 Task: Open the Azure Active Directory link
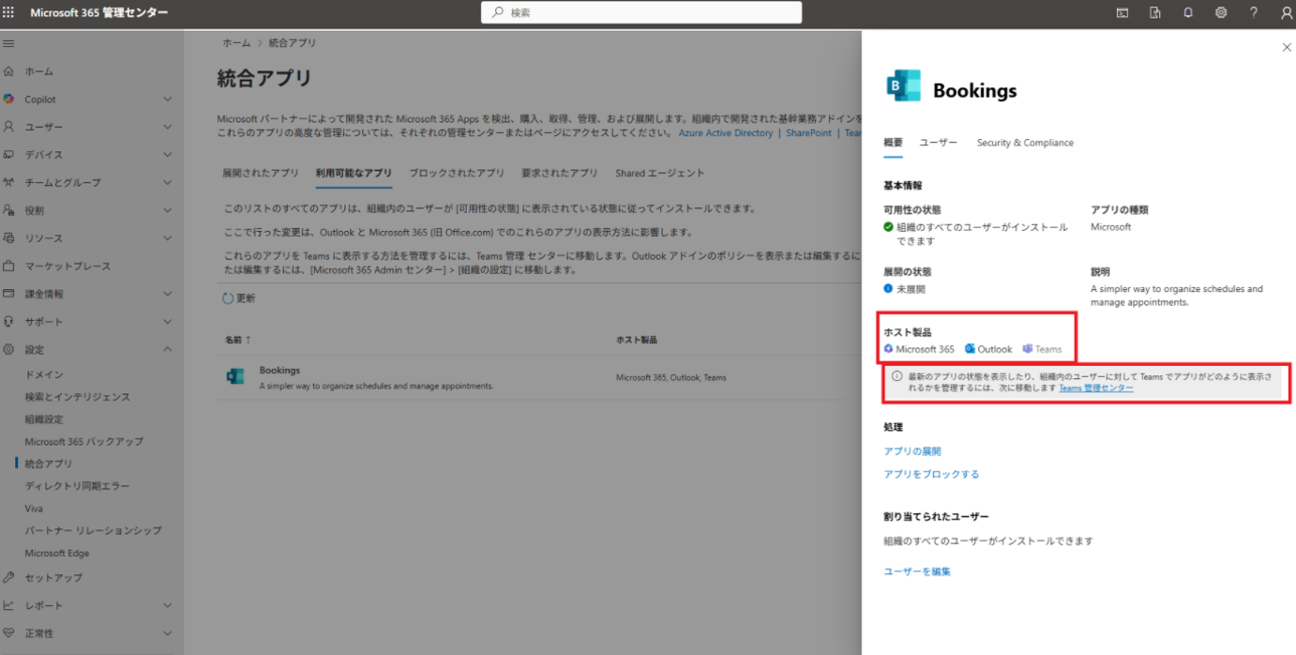click(726, 133)
